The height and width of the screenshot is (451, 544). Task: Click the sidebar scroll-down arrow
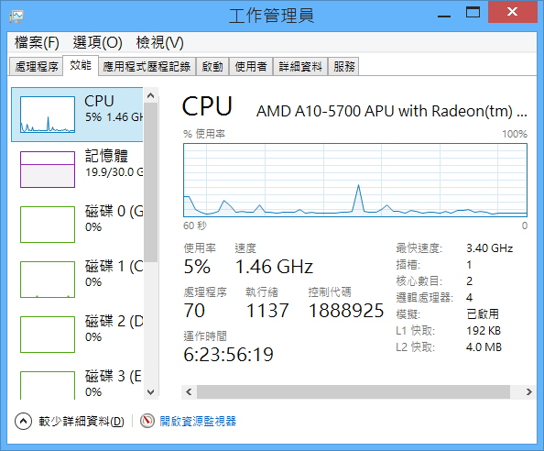click(x=150, y=392)
